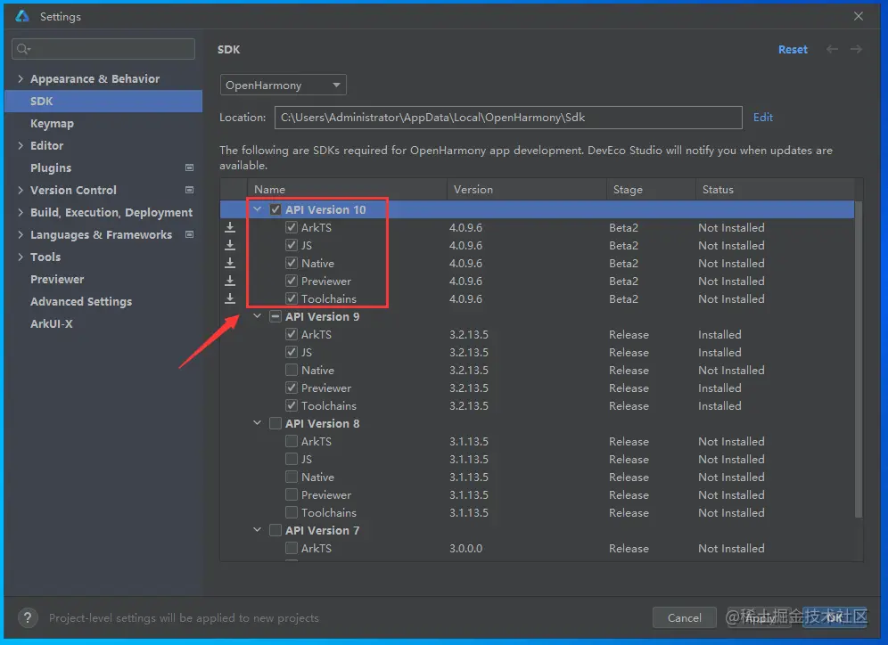Viewport: 888px width, 645px height.
Task: Click the Apply button
Action: [760, 618]
